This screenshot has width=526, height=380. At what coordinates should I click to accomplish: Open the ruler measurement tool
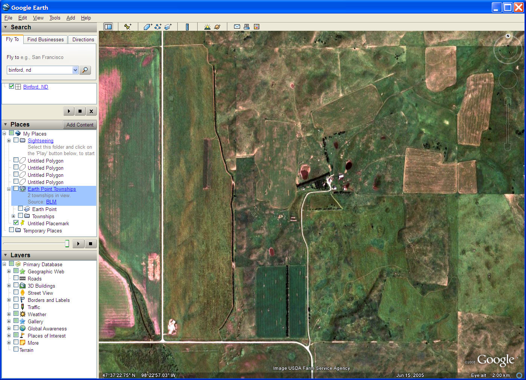click(187, 27)
